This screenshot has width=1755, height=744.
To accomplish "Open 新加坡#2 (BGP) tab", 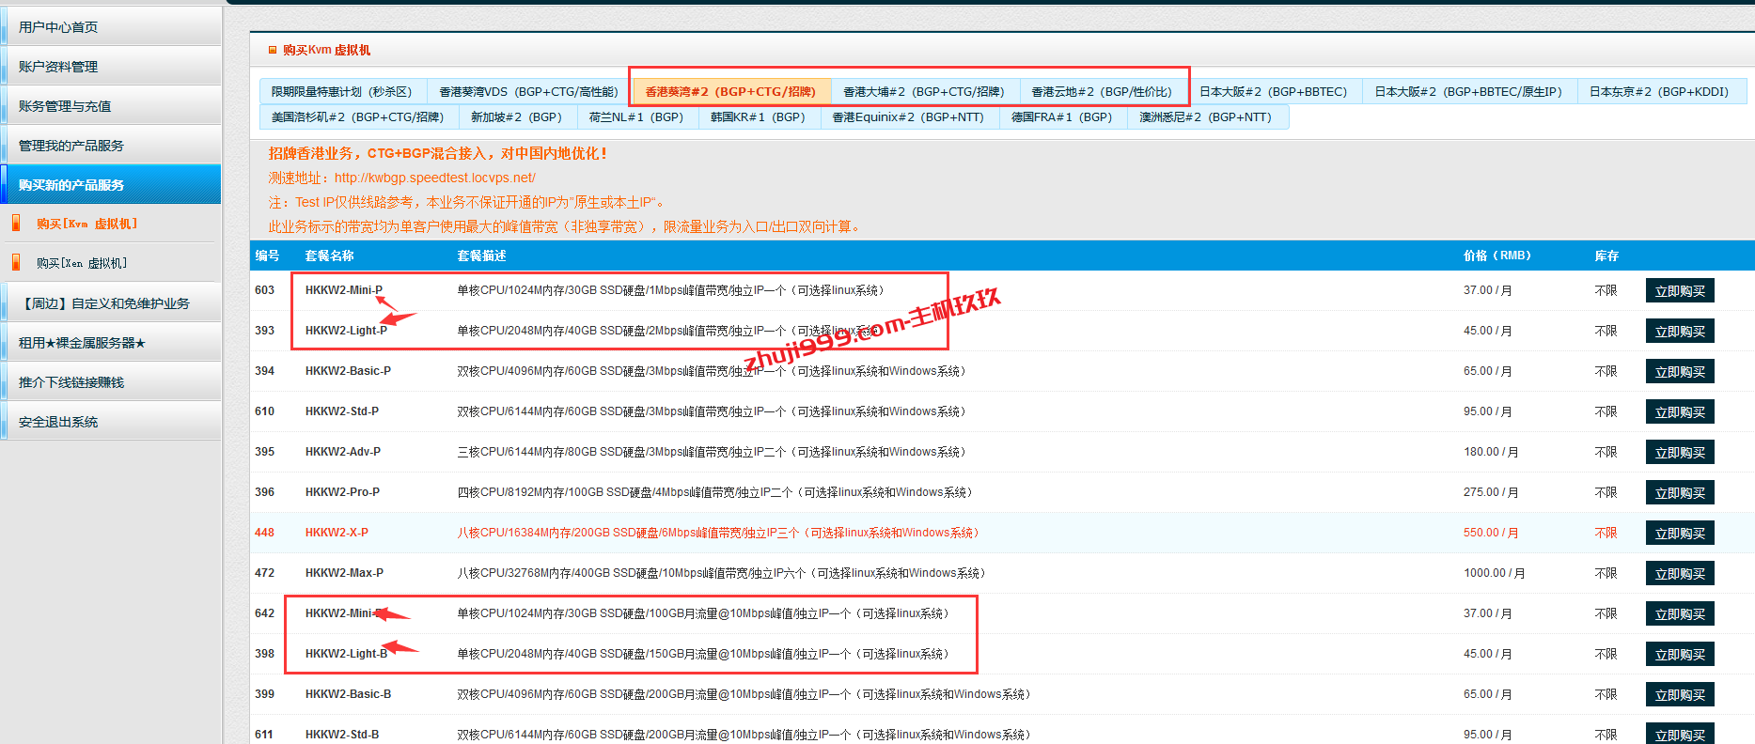I will point(516,117).
